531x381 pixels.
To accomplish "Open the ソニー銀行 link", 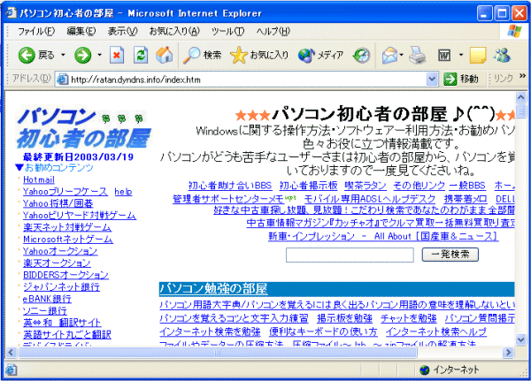I will tap(45, 310).
